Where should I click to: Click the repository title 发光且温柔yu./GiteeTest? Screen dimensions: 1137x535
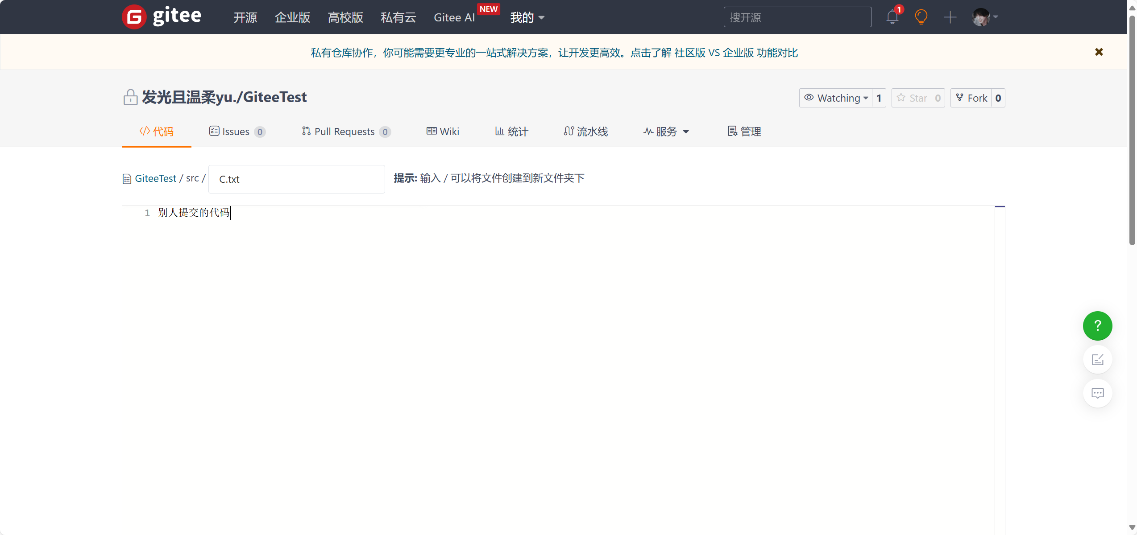(224, 97)
